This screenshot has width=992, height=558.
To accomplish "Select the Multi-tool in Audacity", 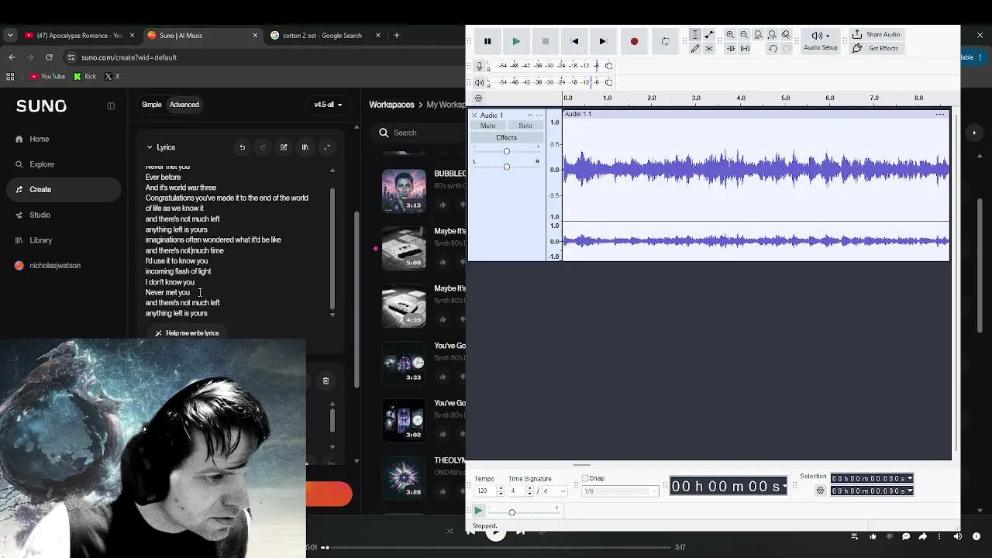I will pos(709,49).
